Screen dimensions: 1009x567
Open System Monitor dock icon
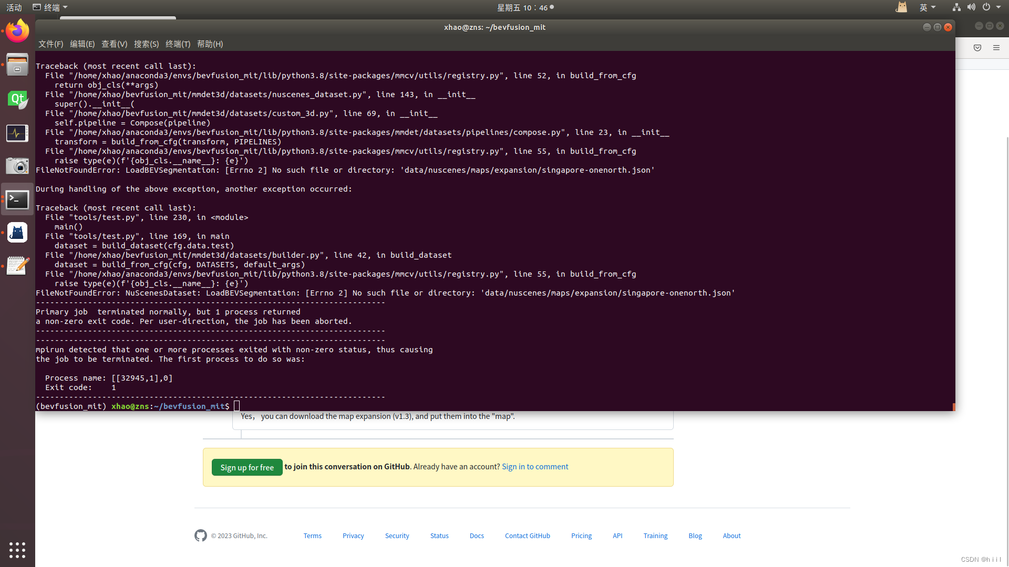click(x=17, y=133)
